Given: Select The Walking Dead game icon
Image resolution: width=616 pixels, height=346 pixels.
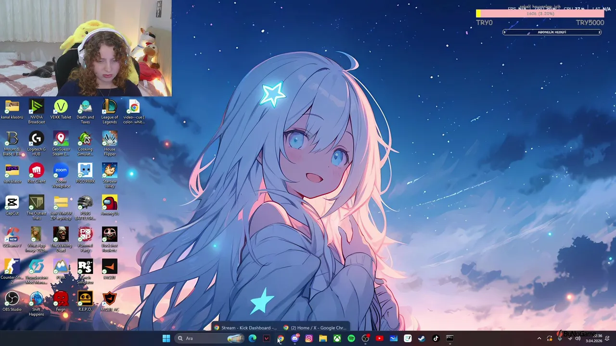Looking at the screenshot, I should click(x=61, y=240).
